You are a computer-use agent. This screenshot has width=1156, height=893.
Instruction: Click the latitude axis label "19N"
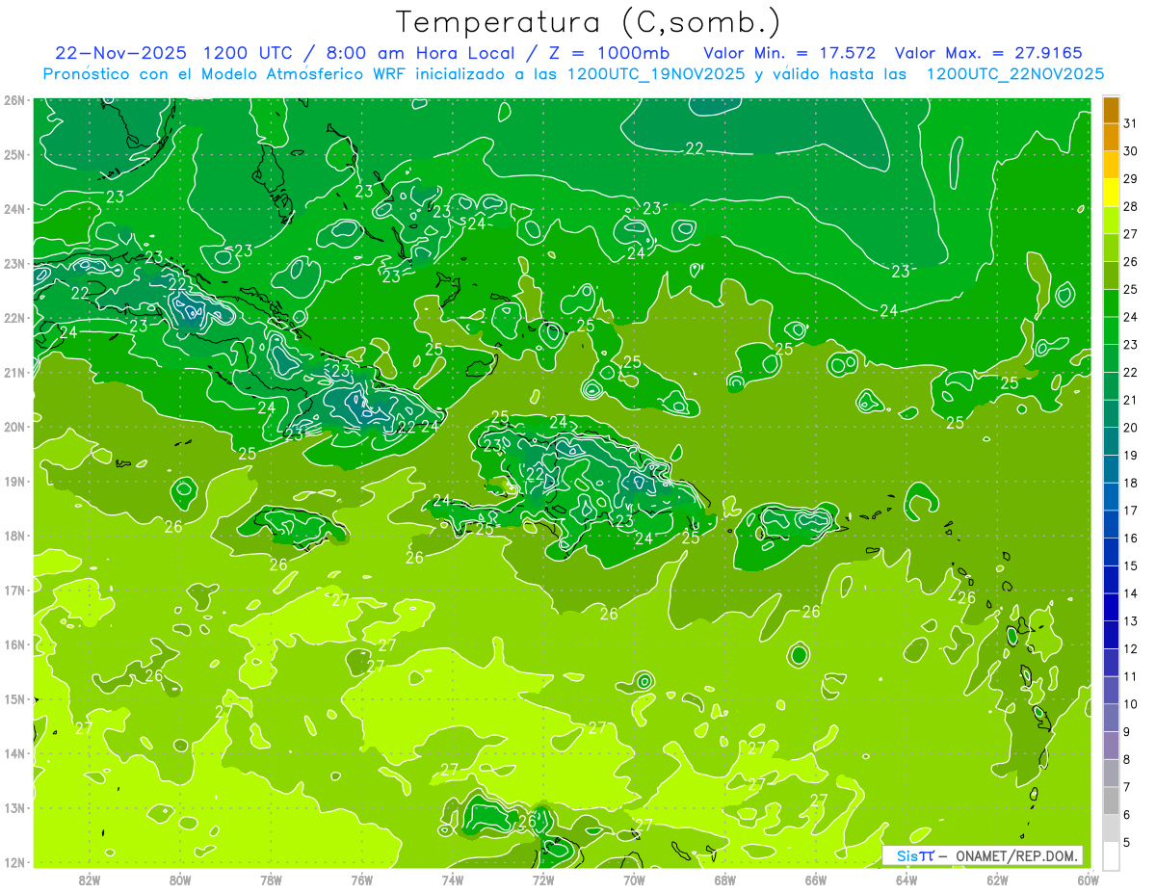[x=13, y=481]
